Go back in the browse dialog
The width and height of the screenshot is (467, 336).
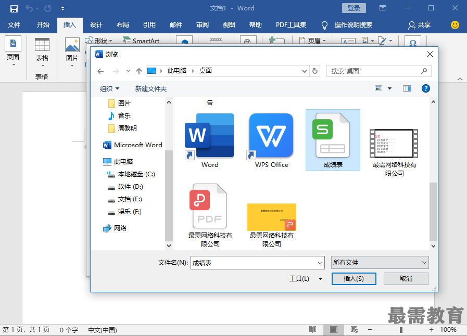[100, 71]
